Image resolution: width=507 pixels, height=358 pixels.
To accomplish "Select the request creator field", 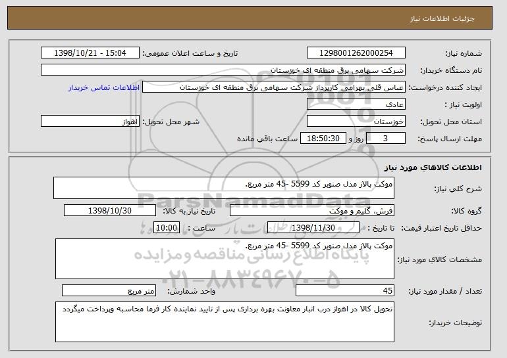I will pos(274,87).
